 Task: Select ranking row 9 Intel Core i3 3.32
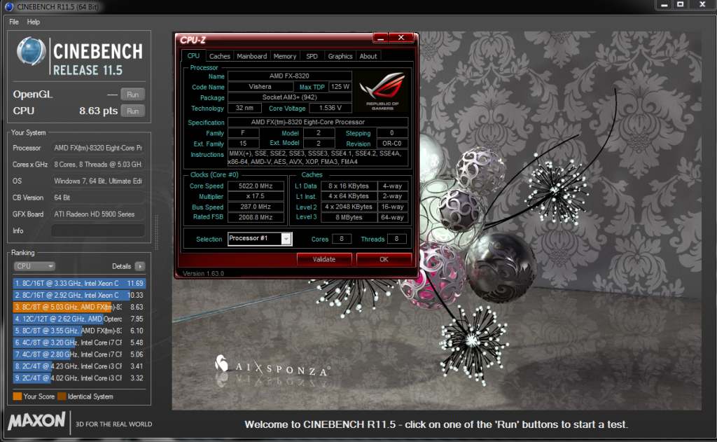[79, 378]
